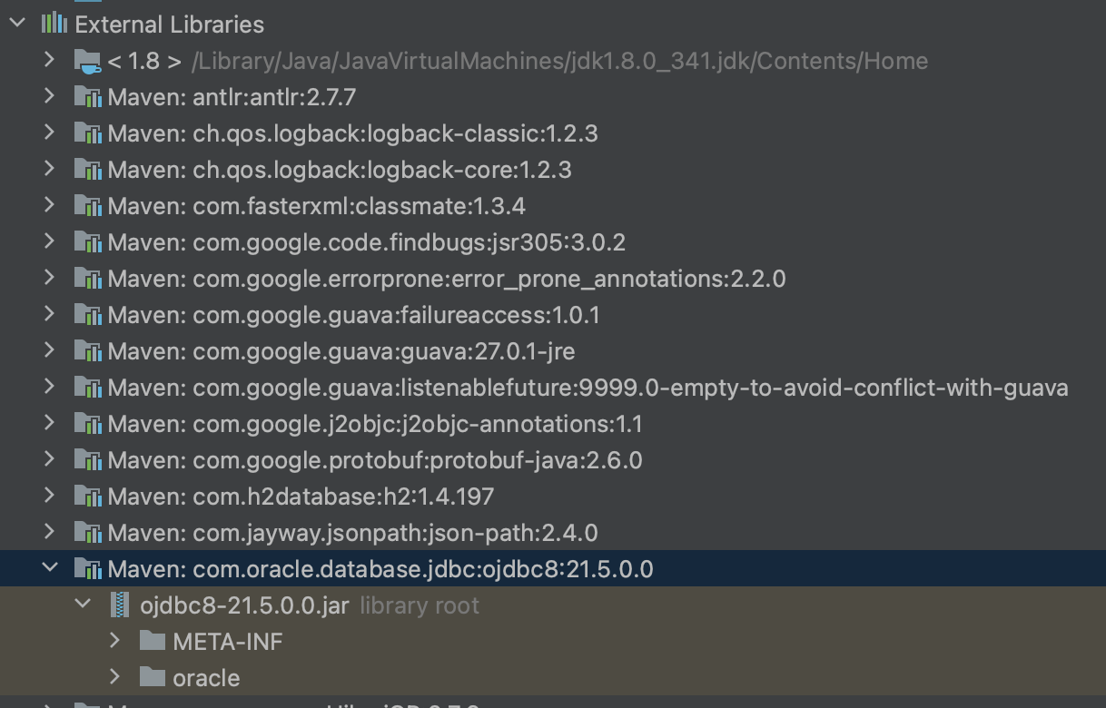Expand the logback-core:1.2.3 library
The width and height of the screenshot is (1106, 708).
[x=50, y=169]
